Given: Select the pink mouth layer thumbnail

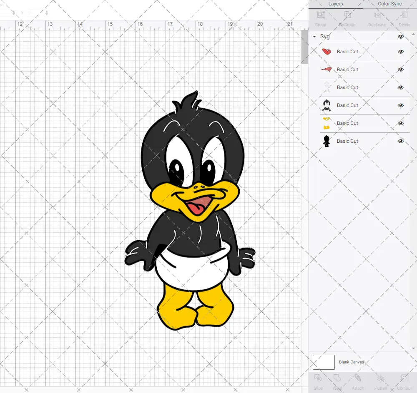Looking at the screenshot, I should click(x=327, y=70).
